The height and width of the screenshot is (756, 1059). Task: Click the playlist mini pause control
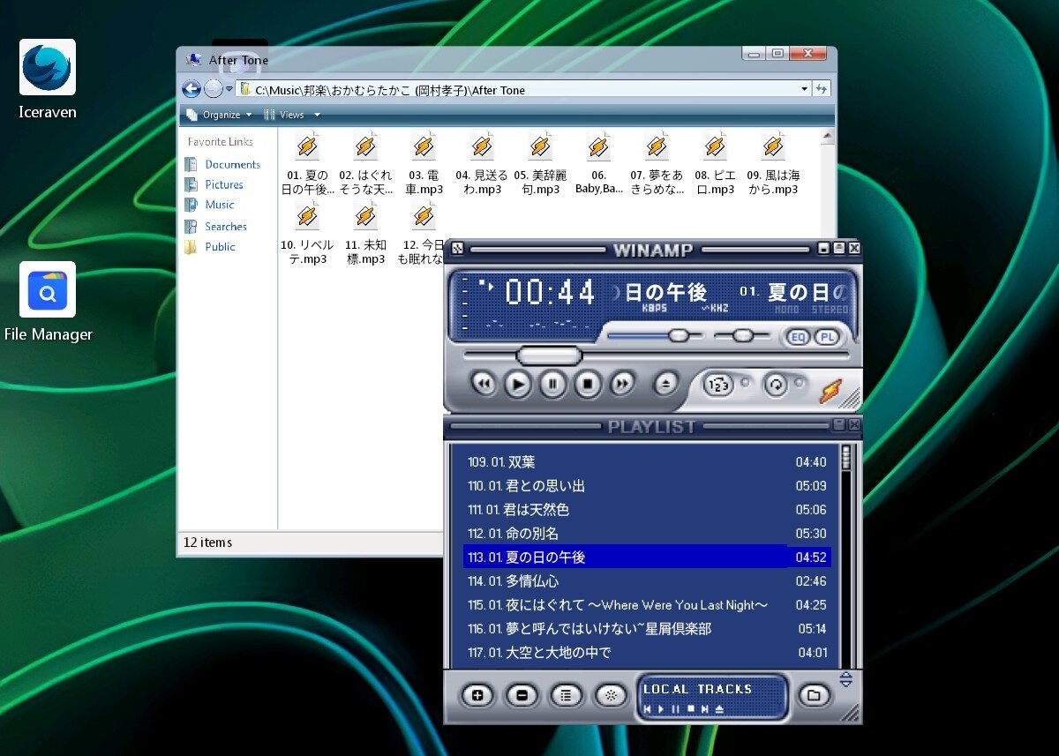(x=676, y=708)
